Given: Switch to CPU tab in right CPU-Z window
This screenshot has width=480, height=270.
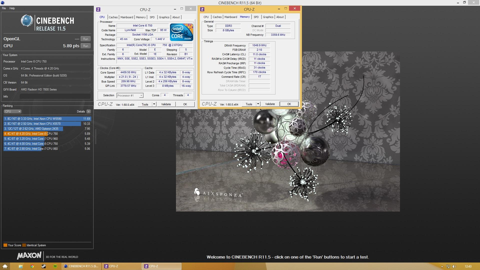Looking at the screenshot, I should (206, 17).
